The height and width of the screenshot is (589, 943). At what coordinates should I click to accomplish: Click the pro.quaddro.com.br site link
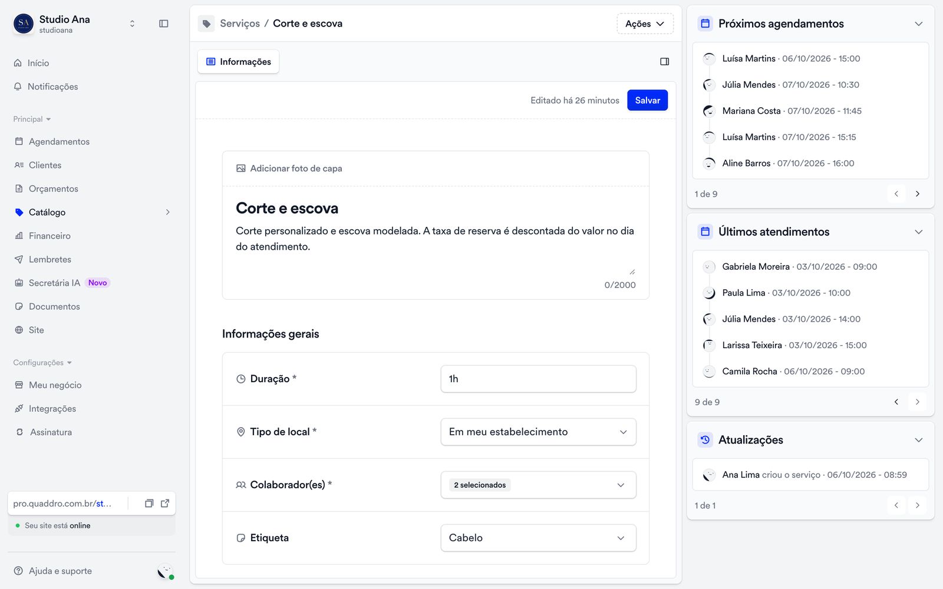[62, 504]
